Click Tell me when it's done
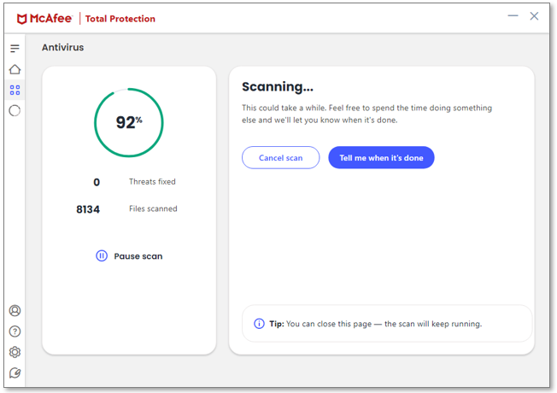557x393 pixels. pyautogui.click(x=381, y=157)
